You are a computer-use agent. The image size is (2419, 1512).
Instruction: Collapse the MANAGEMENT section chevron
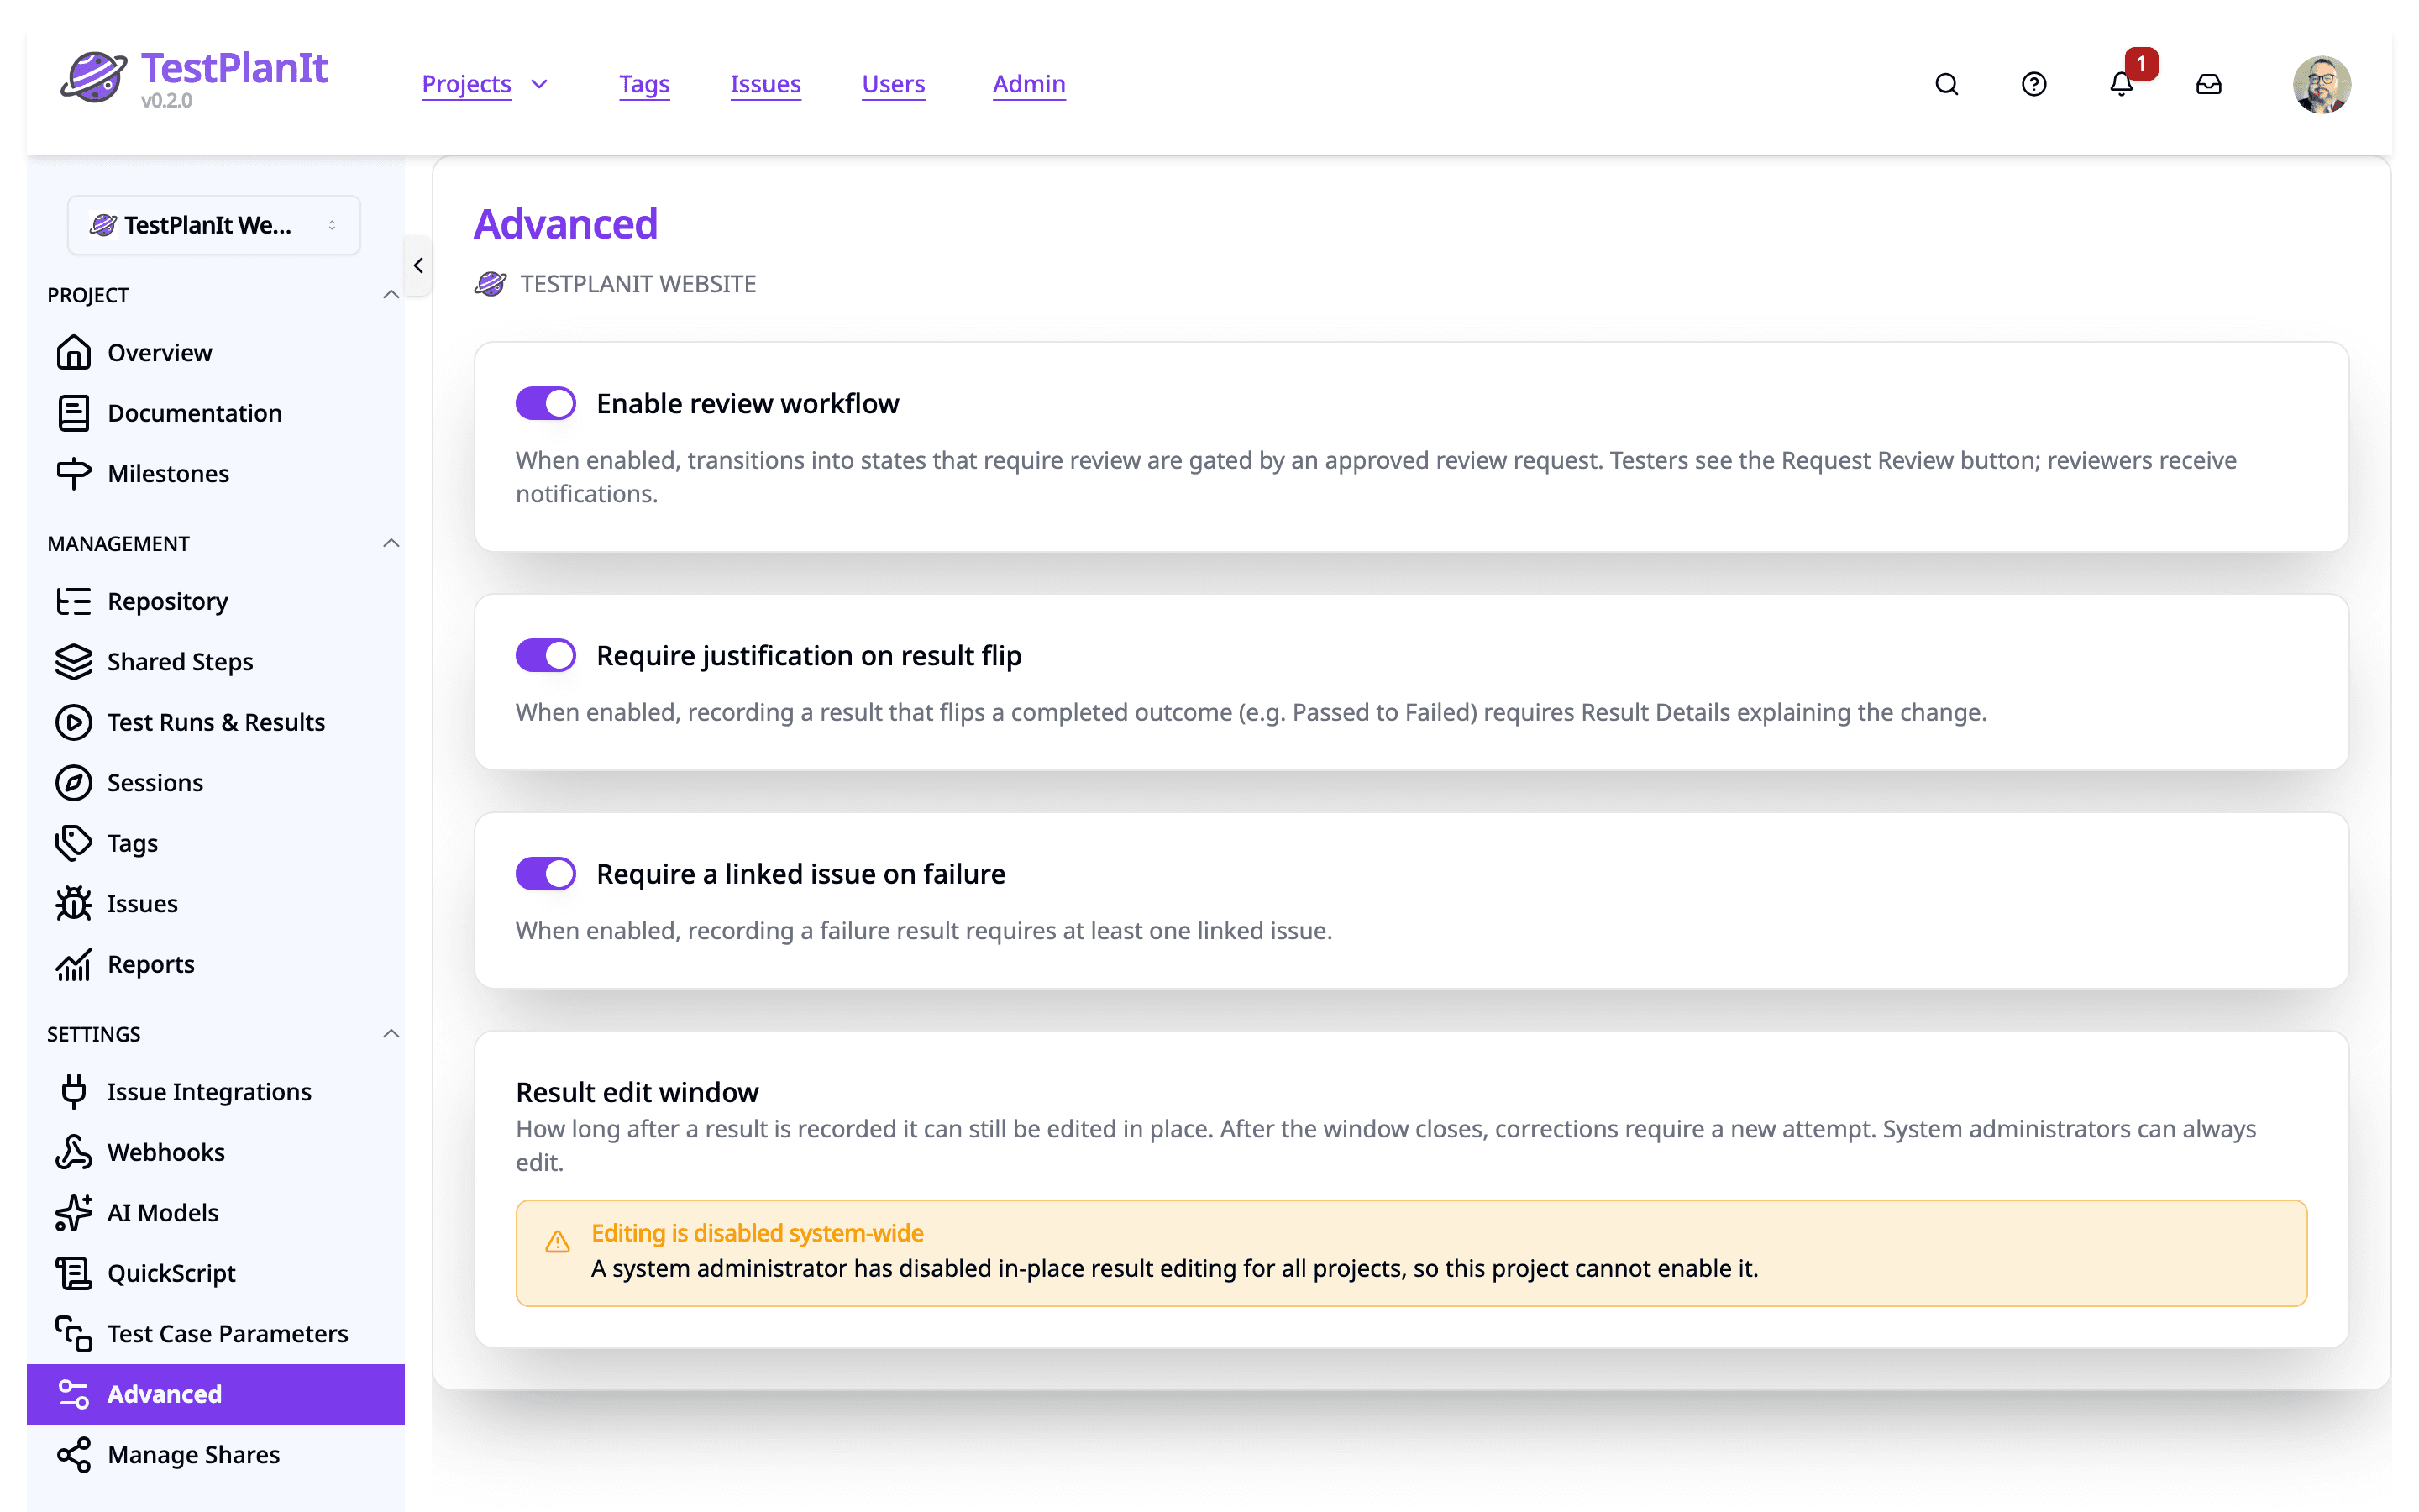click(391, 543)
